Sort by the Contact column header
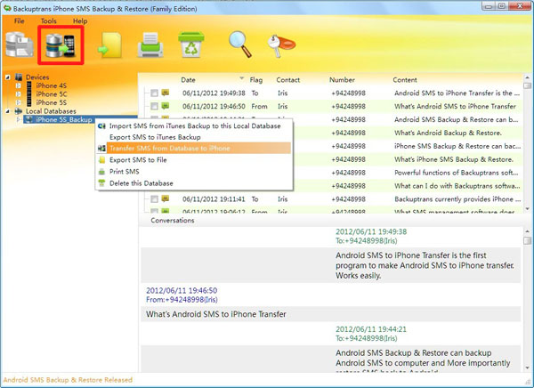Image resolution: width=534 pixels, height=388 pixels. (x=287, y=80)
